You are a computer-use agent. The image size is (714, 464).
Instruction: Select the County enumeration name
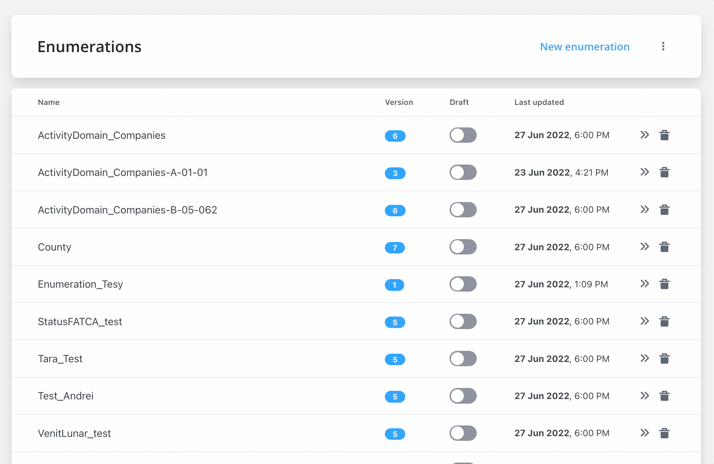(54, 247)
